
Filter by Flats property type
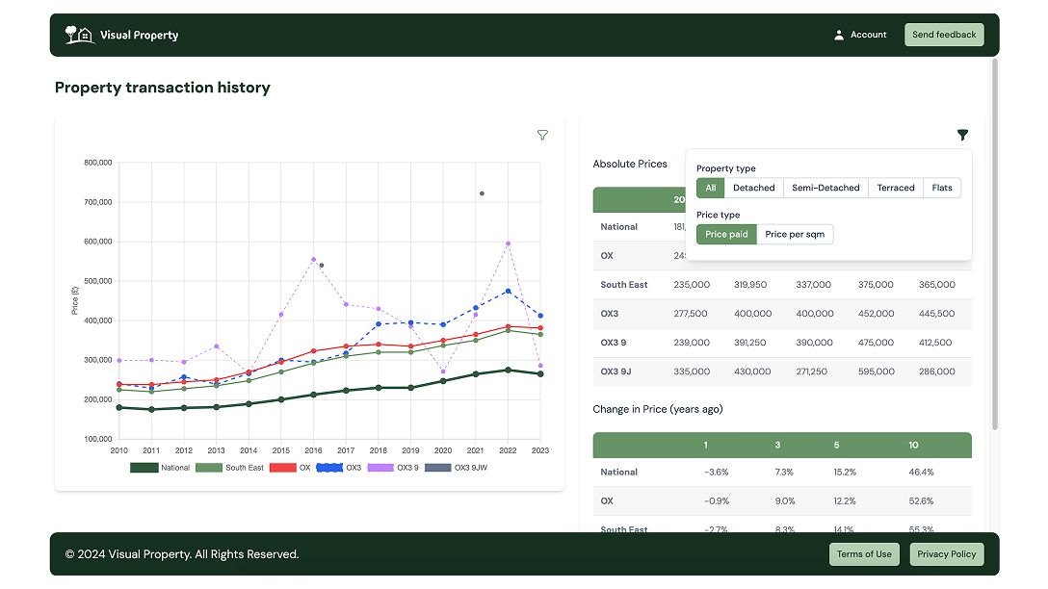pos(942,188)
